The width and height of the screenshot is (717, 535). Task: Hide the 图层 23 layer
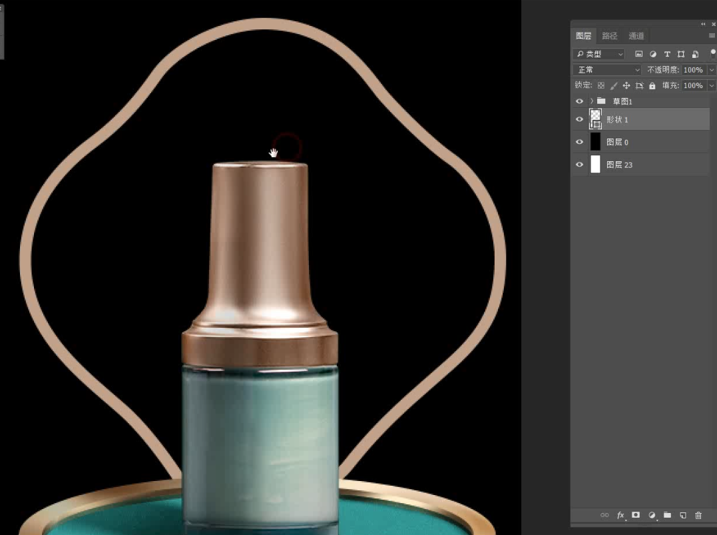point(579,165)
